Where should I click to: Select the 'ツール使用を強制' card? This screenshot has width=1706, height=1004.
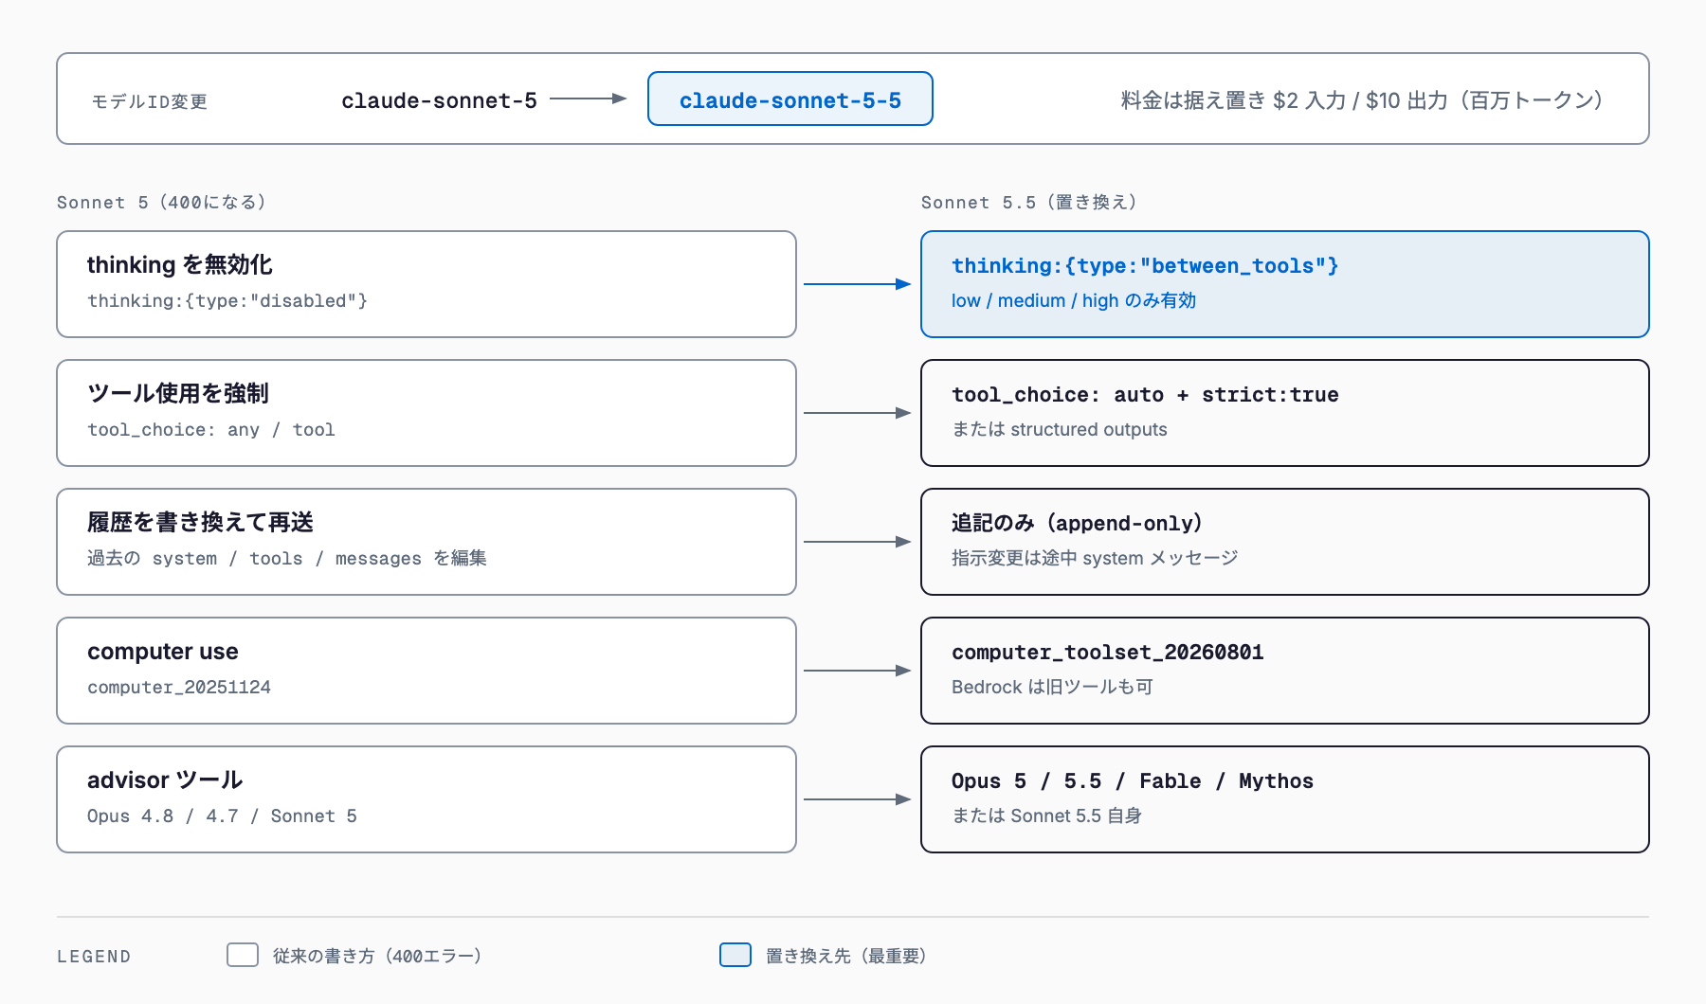(x=426, y=413)
